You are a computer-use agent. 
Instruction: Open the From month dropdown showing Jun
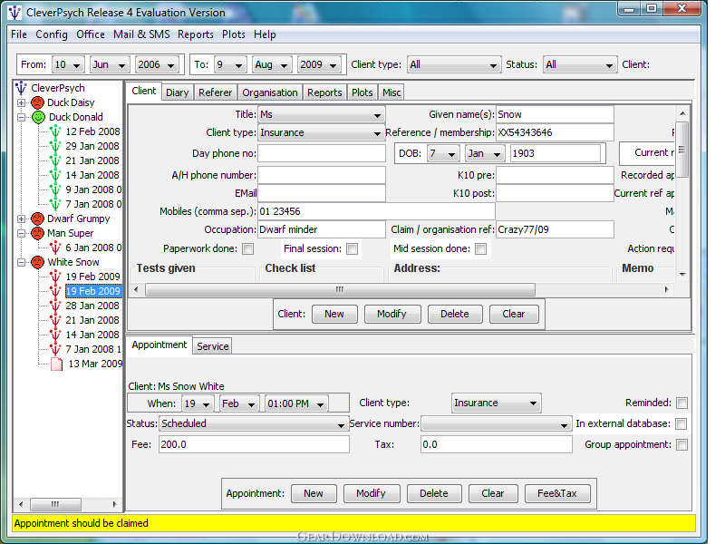pyautogui.click(x=110, y=64)
